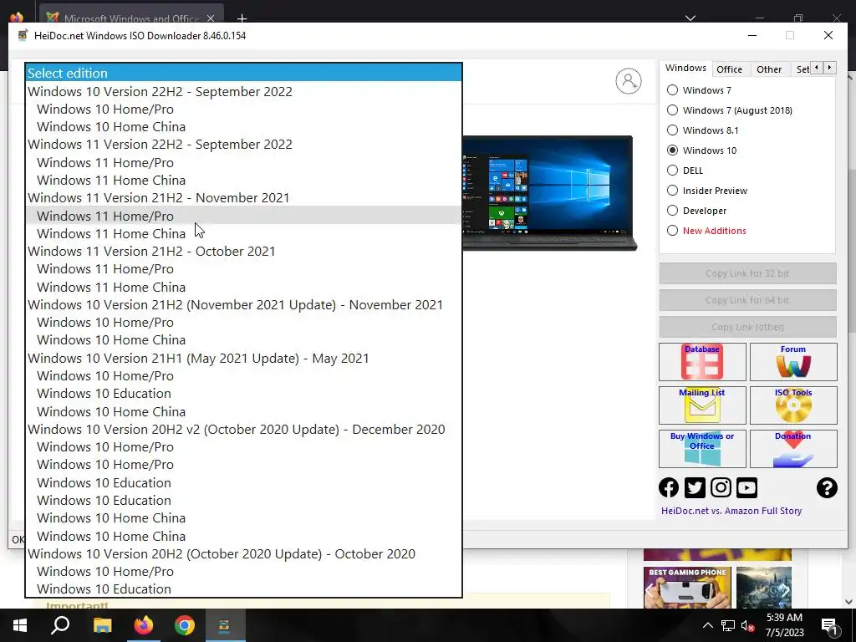Choose Windows 11 Home/Pro under November 2021
Viewport: 856px width, 642px height.
244,217
